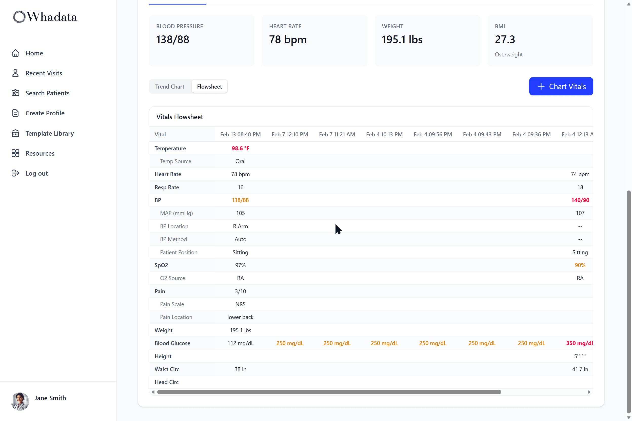
Task: Click the right arrow of the flowsheet scrollbar
Action: 589,392
